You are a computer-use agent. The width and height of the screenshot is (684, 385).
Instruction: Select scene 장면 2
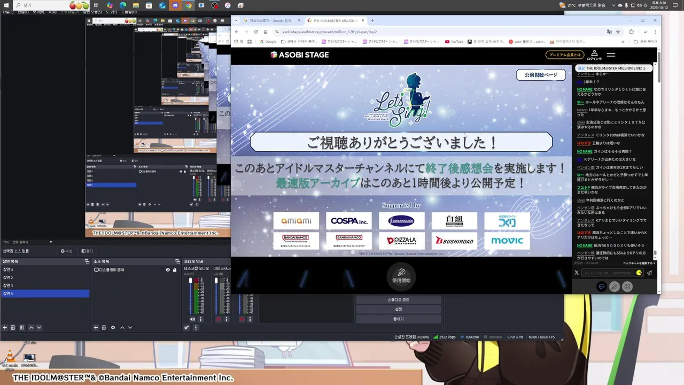coord(45,278)
